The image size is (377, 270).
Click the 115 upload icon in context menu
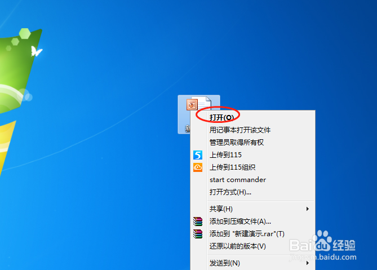tap(198, 155)
